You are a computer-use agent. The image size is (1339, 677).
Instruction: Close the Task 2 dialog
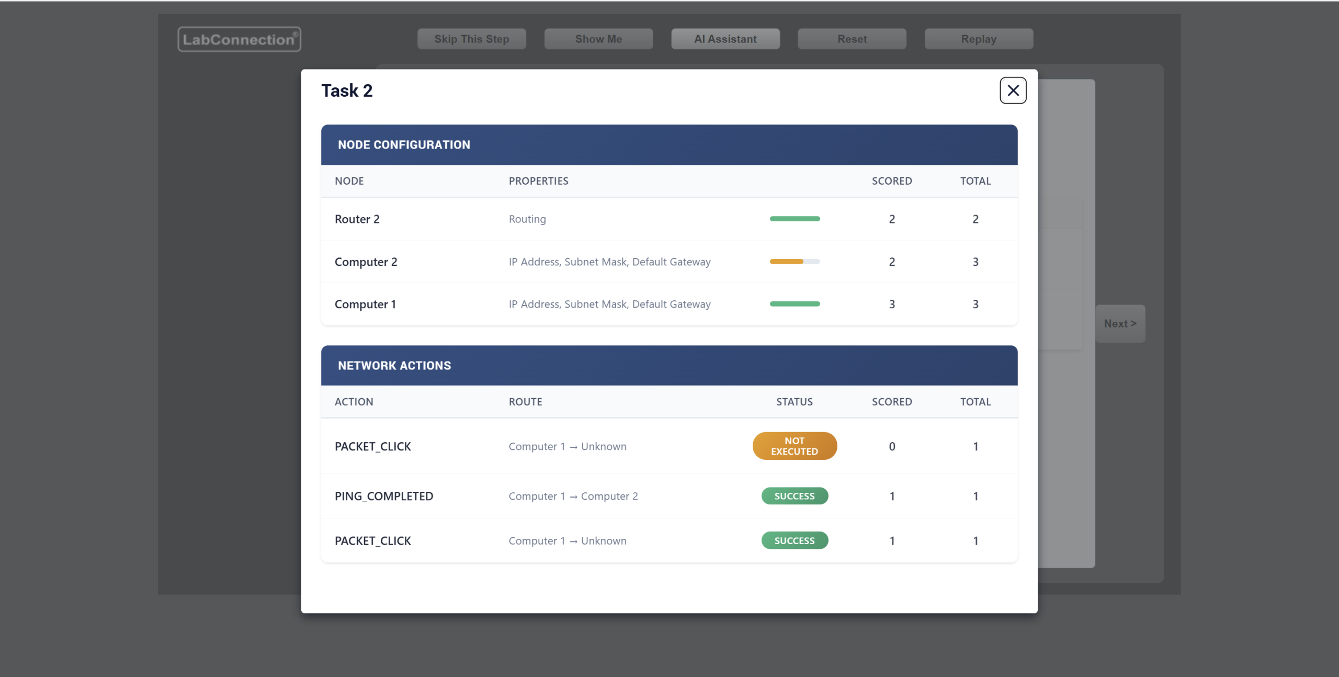[1013, 91]
